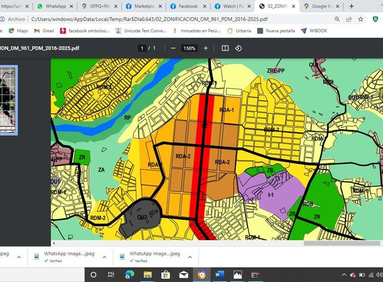Open the Urbania bookmark
Image resolution: width=383 pixels, height=282 pixels.
pyautogui.click(x=239, y=31)
